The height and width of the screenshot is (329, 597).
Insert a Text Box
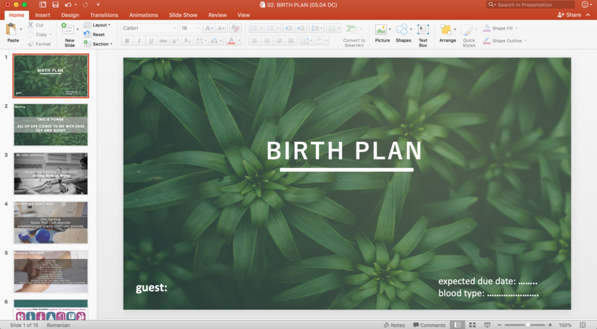(423, 36)
